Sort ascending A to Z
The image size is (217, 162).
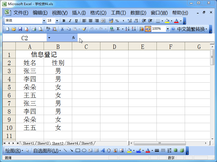pyautogui.click(x=127, y=29)
